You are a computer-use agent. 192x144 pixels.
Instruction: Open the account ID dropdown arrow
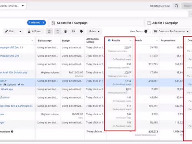[x=23, y=6]
